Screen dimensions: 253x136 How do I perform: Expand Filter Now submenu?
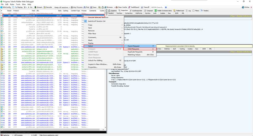tap(104, 34)
